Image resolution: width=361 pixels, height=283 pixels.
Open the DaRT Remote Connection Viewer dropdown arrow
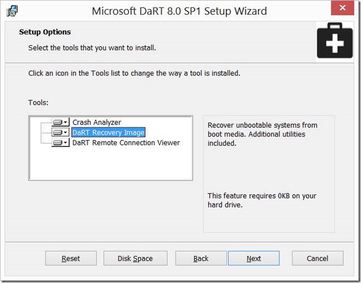[x=66, y=143]
